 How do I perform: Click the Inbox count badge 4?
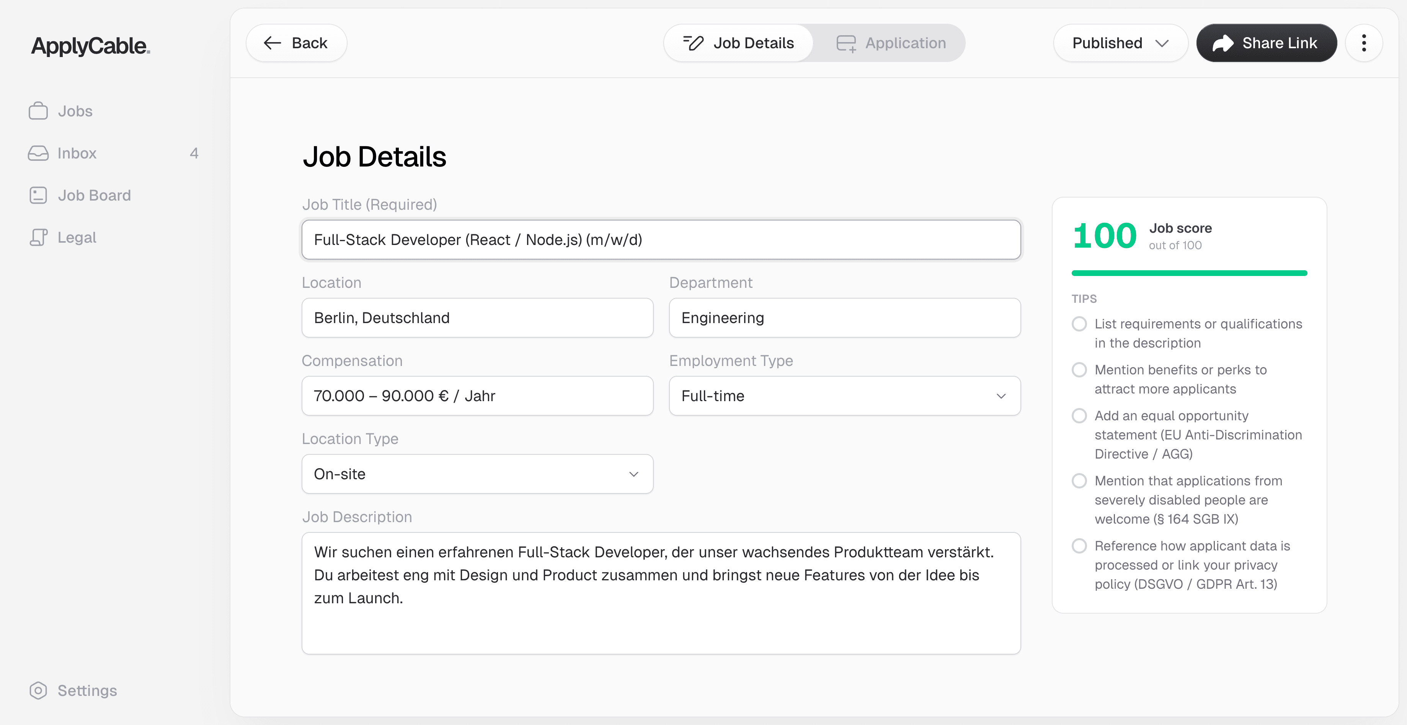(x=194, y=153)
